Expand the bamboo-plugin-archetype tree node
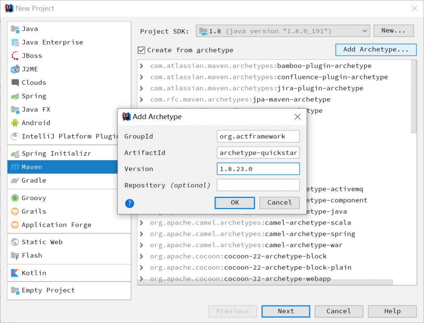This screenshot has width=424, height=323. [142, 66]
